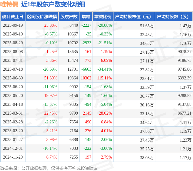
Task: Click shareholder count 13635
Action: 73,52
